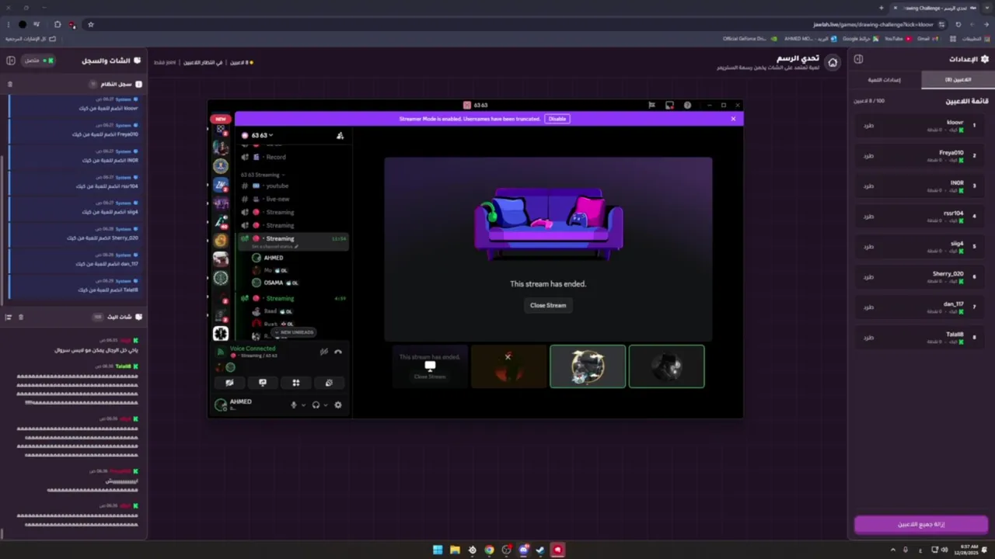This screenshot has height=559, width=995.
Task: Mute microphone in the Discord user panel
Action: 294,404
